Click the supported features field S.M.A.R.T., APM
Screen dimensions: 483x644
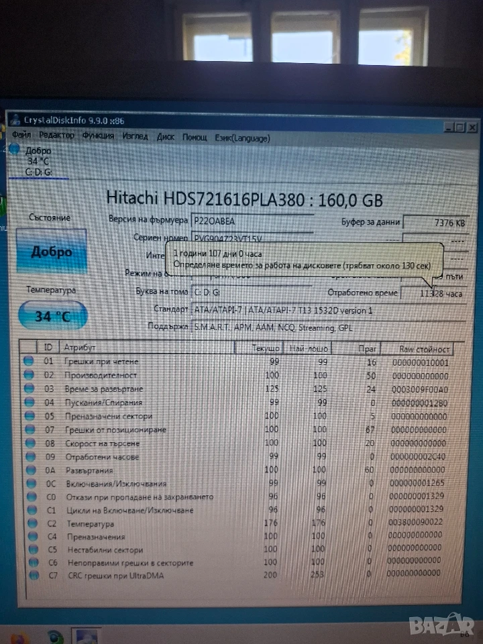pos(328,328)
